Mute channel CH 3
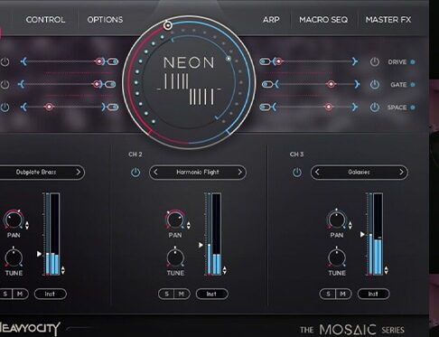This screenshot has height=337, width=439. tap(343, 294)
